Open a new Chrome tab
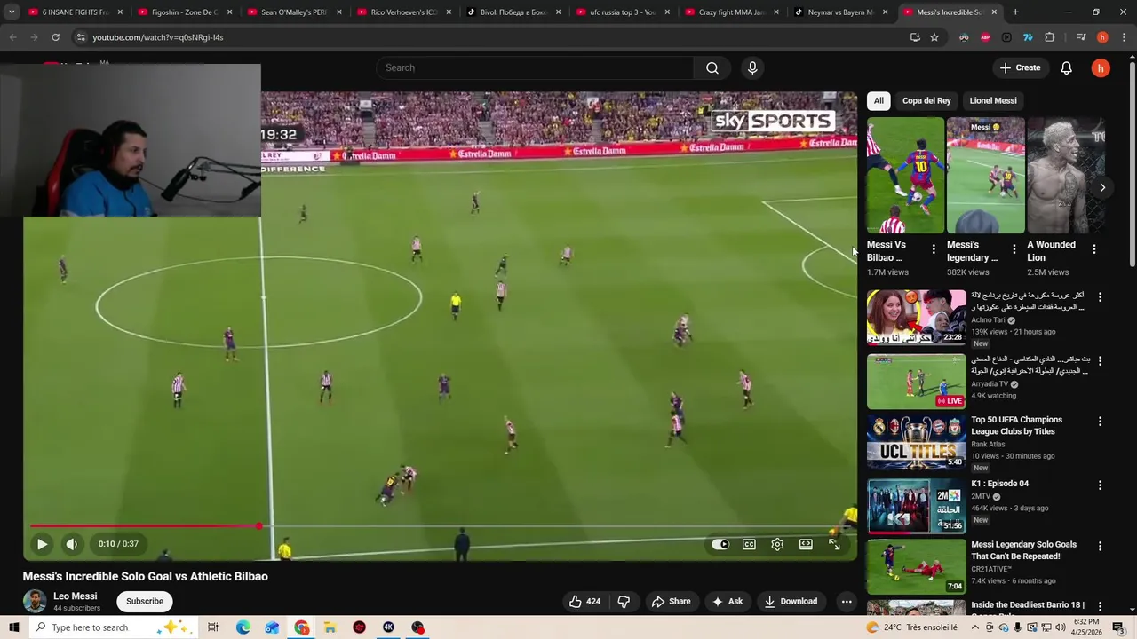Screen dimensions: 1137x639 [x=1015, y=12]
